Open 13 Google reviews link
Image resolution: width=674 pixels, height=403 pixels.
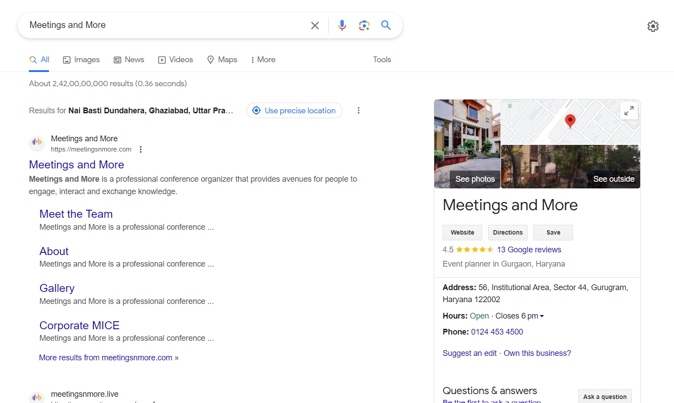(x=529, y=250)
